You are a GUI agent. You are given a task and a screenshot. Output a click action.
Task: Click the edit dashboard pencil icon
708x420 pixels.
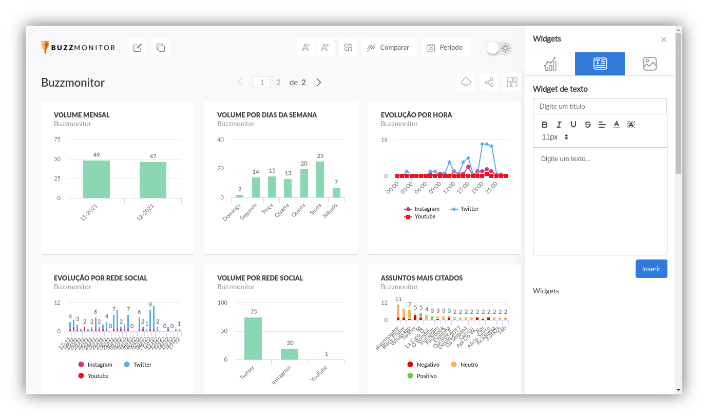(137, 48)
